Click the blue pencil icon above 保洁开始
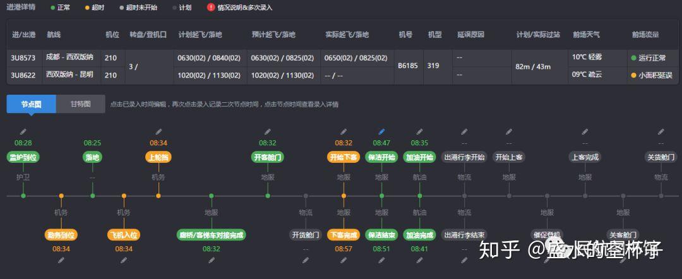The image size is (682, 279). (x=381, y=132)
